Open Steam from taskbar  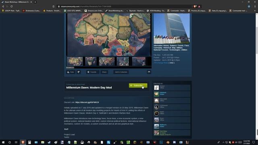[49, 142]
